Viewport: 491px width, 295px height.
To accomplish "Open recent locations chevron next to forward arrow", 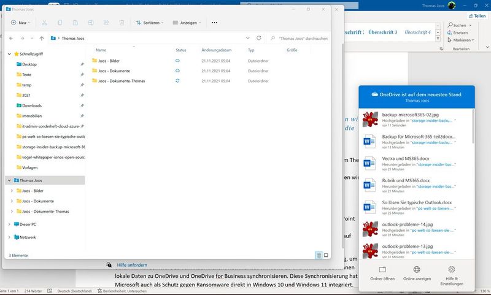I will tap(32, 38).
